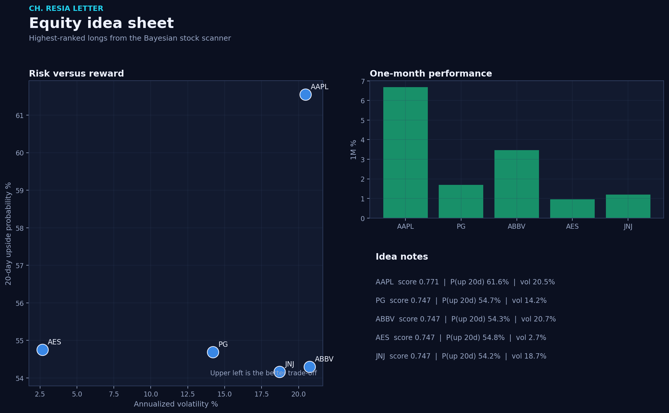Click the '20-day upside probability %' axis label
Viewport: 669px width, 413px height.
(8, 233)
